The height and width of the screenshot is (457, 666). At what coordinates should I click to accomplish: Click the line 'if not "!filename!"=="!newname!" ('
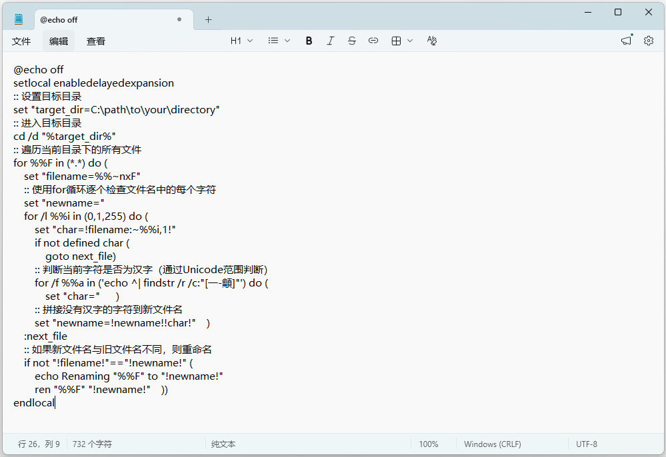108,363
